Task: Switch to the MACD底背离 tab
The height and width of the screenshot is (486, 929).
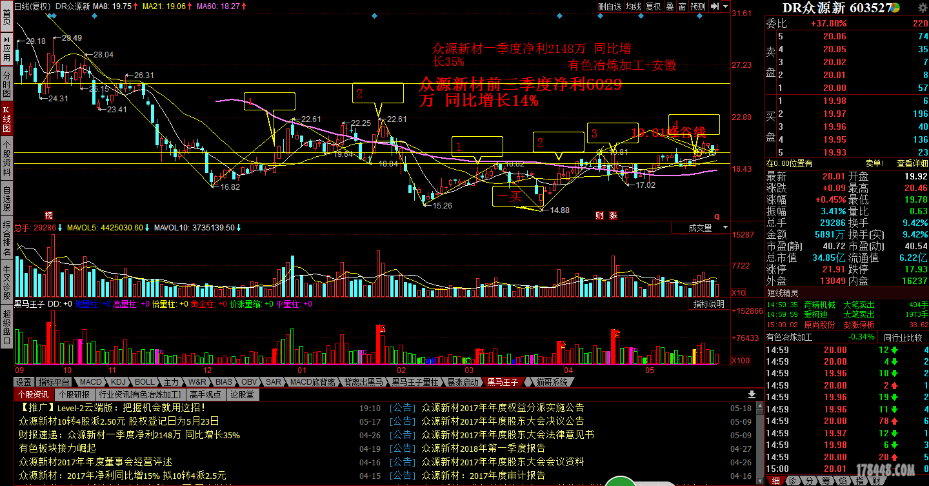Action: click(312, 382)
